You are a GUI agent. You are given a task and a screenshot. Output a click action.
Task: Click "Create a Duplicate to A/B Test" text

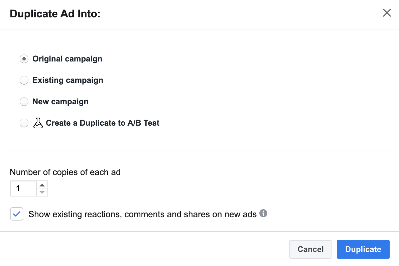coord(103,123)
